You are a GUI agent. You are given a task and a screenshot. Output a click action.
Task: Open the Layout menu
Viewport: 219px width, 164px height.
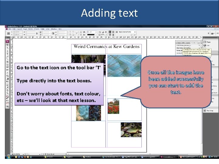(x=19, y=29)
